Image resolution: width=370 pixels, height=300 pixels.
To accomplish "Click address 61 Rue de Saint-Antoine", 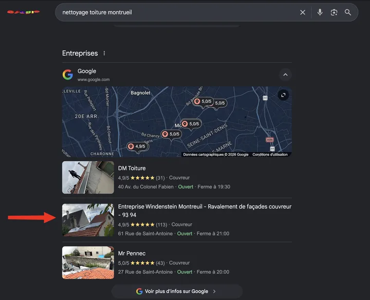I will pyautogui.click(x=145, y=234).
